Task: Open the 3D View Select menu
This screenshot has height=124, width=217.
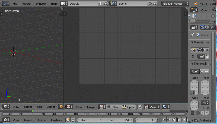Action: [28, 107]
